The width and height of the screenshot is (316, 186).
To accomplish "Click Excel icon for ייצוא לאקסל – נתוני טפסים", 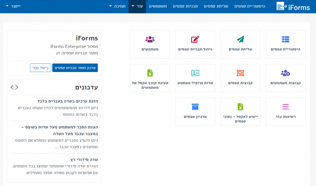I will [240, 107].
